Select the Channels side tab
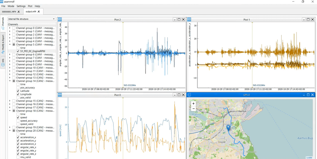Viewport: 317px width, 159px height. [x=3, y=24]
